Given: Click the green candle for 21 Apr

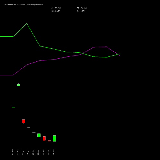Looking at the screenshot, I should [39, 135].
